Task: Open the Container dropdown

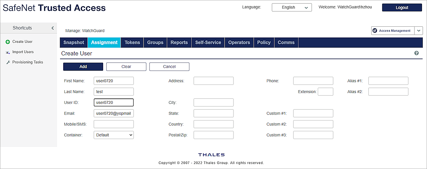Action: pyautogui.click(x=114, y=135)
